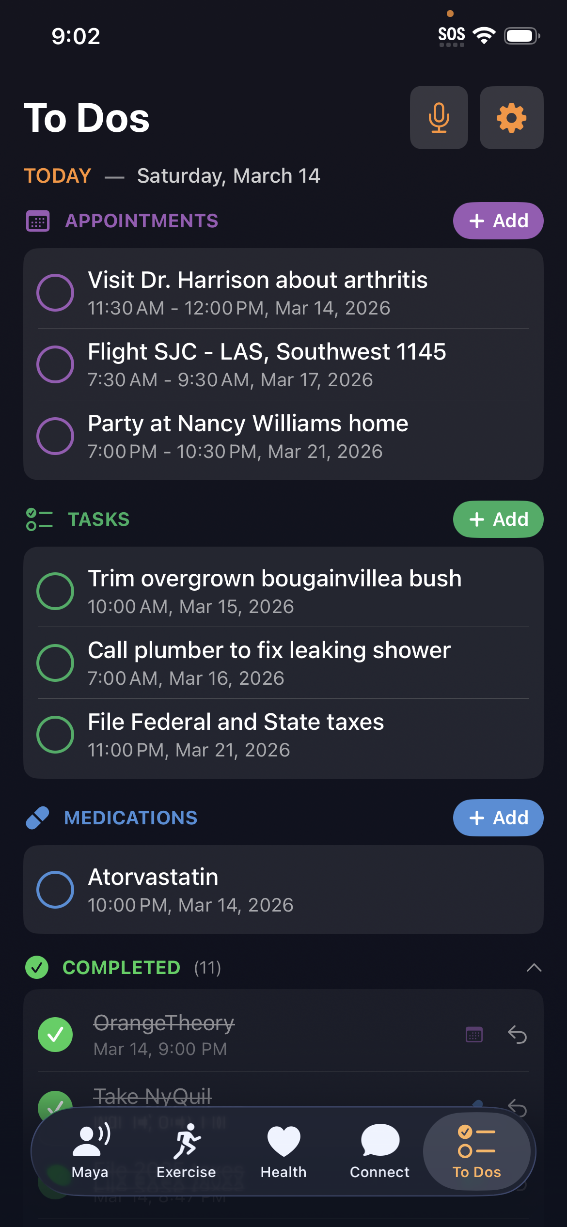The height and width of the screenshot is (1227, 567).
Task: Open settings via the gear icon
Action: [x=511, y=118]
